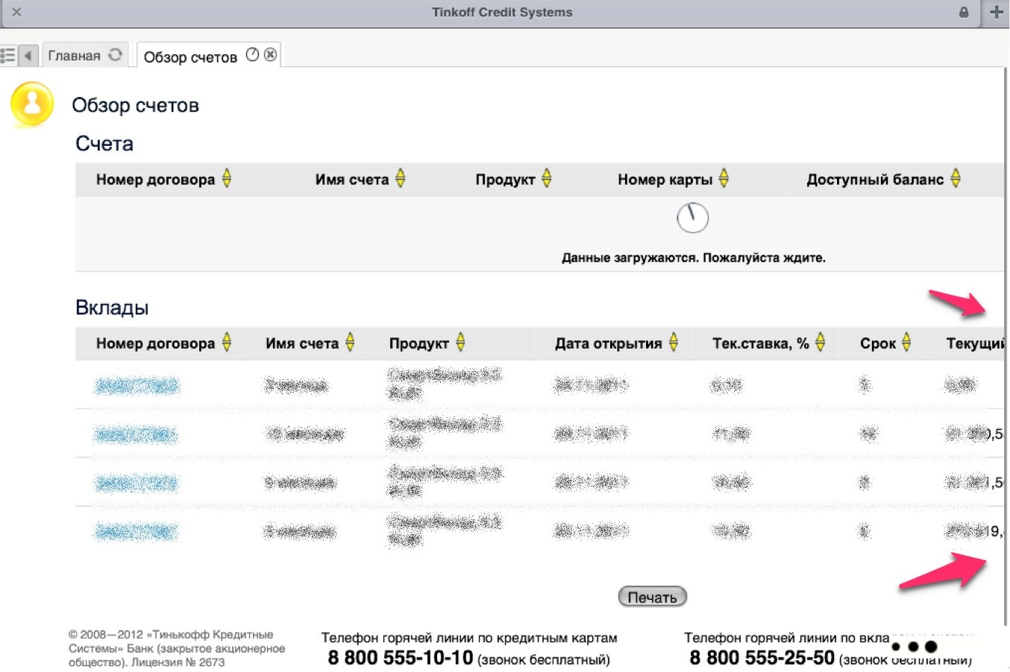
Task: Sort Вклады table by Имя счета arrows
Action: click(350, 343)
